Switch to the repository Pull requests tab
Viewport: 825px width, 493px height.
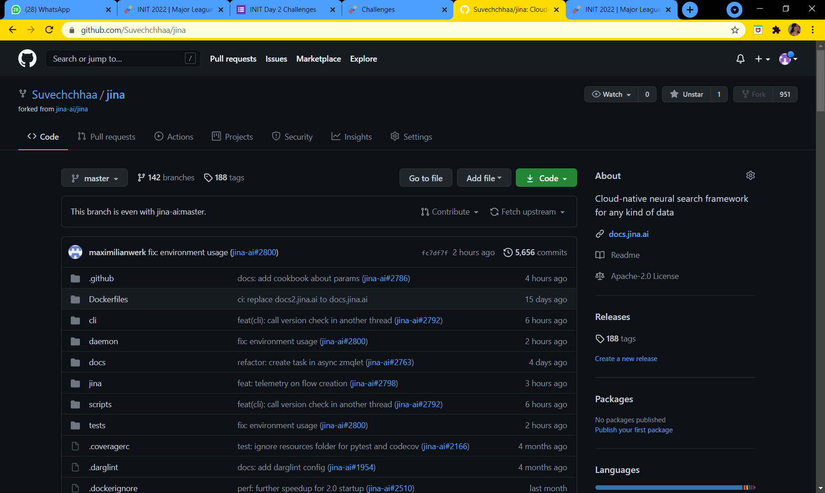coord(106,137)
